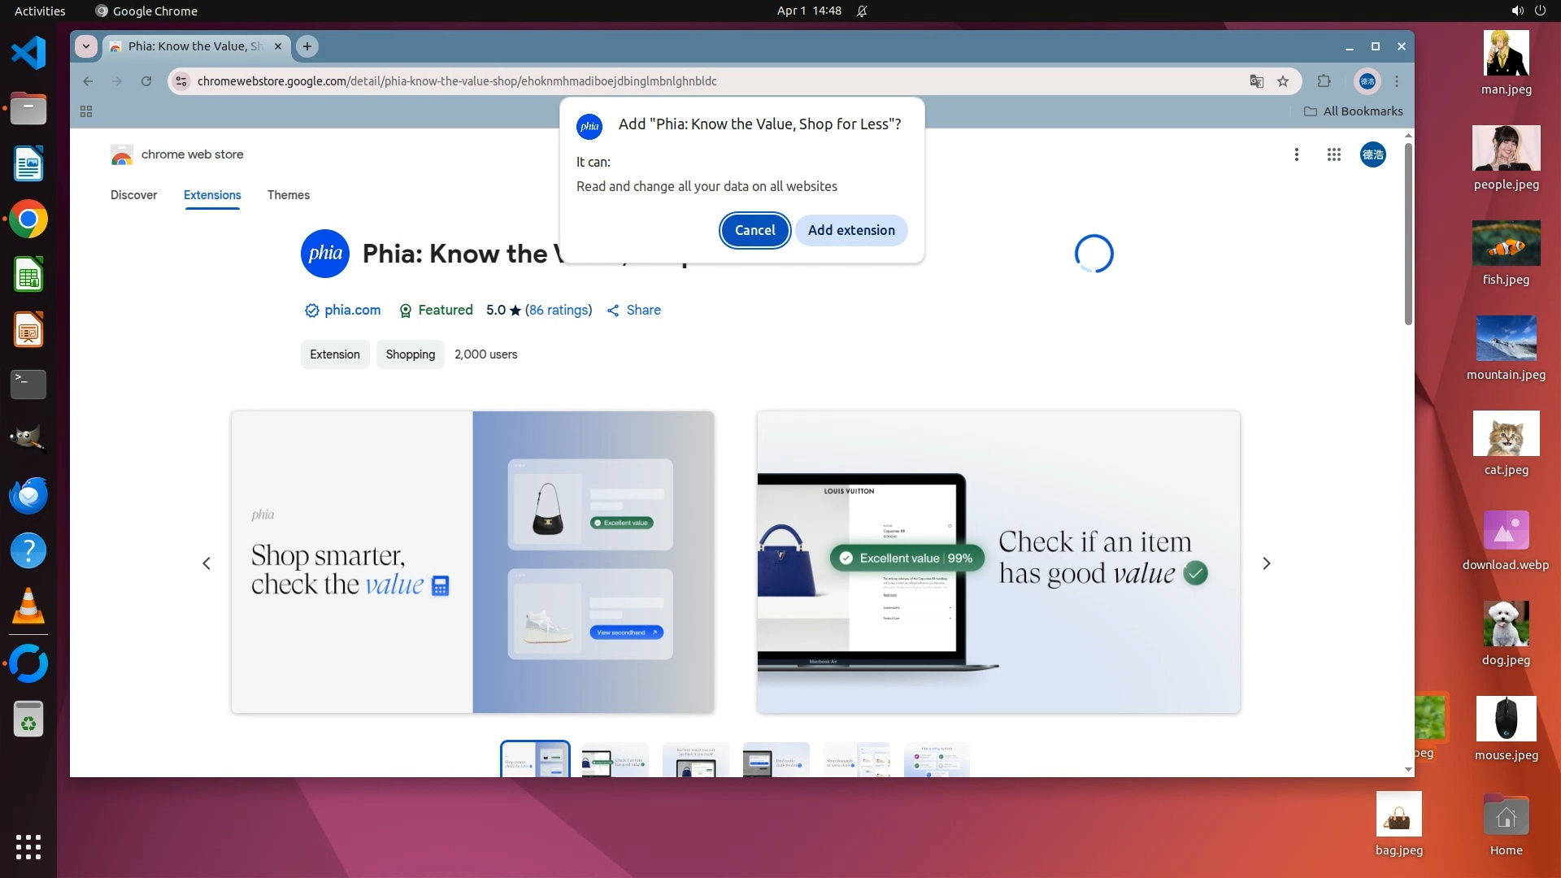
Task: Click the reload page icon
Action: pos(146,81)
